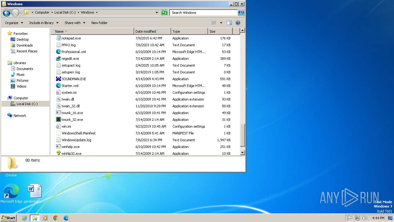Click the Windows Explorer taskbar button

coord(35,218)
